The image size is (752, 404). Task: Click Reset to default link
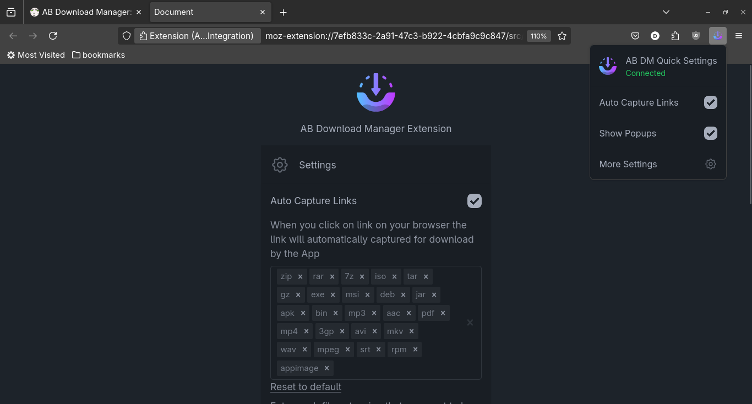[x=306, y=387]
